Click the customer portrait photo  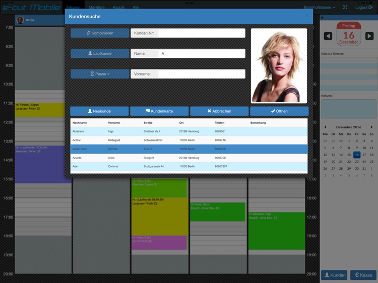click(279, 66)
